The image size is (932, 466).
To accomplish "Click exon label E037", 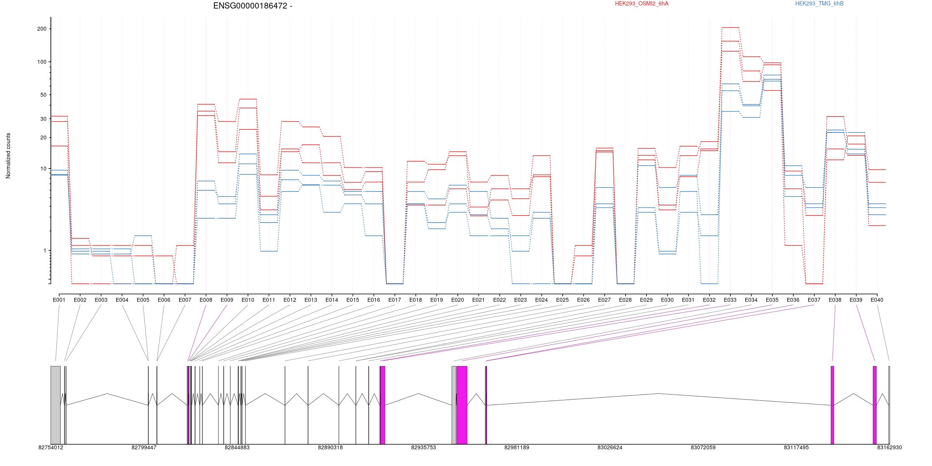I will (x=814, y=300).
